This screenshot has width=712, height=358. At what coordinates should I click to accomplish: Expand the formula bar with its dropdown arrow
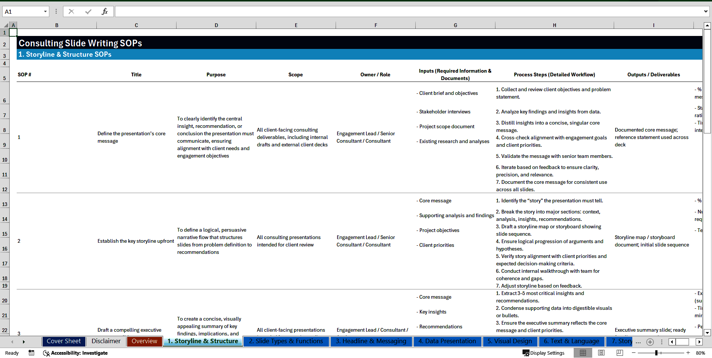706,11
